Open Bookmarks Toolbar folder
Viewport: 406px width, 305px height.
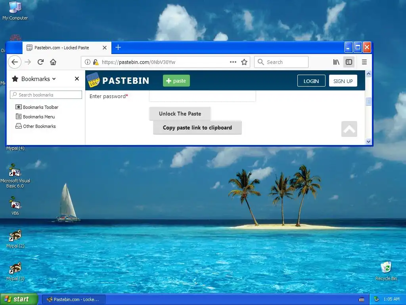coord(37,107)
